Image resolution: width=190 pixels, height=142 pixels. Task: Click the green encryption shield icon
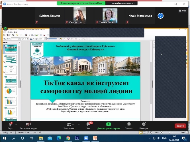point(5,28)
